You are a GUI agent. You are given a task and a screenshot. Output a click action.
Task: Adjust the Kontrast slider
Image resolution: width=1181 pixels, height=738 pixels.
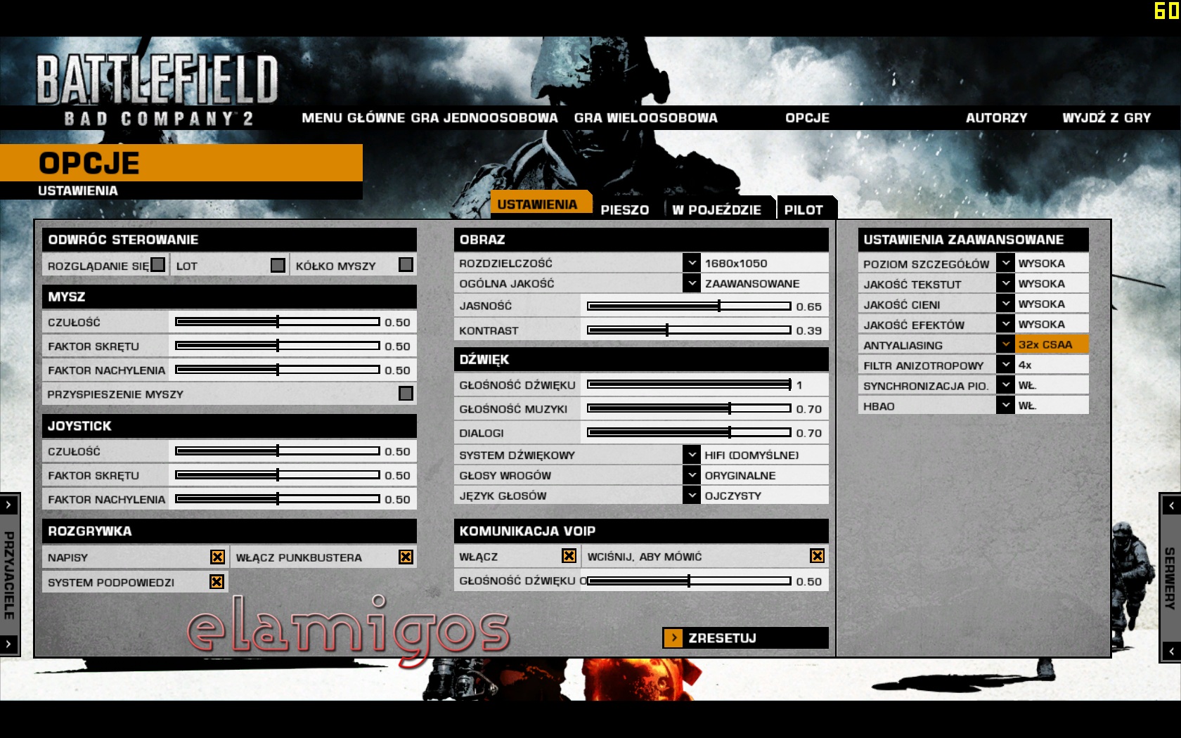coord(689,330)
